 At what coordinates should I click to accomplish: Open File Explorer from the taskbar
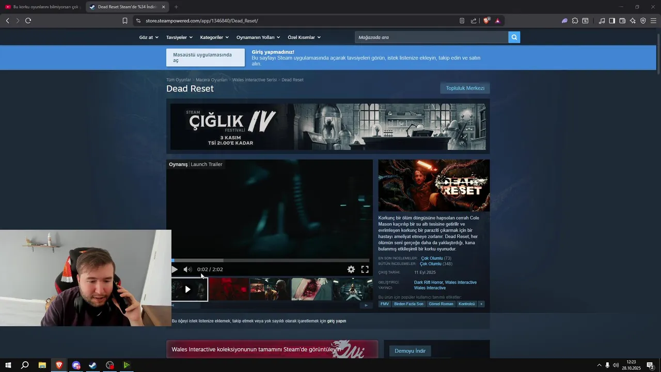[x=42, y=365]
